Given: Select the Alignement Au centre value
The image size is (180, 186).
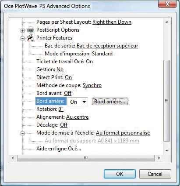Looking at the screenshot, I should point(78,117).
